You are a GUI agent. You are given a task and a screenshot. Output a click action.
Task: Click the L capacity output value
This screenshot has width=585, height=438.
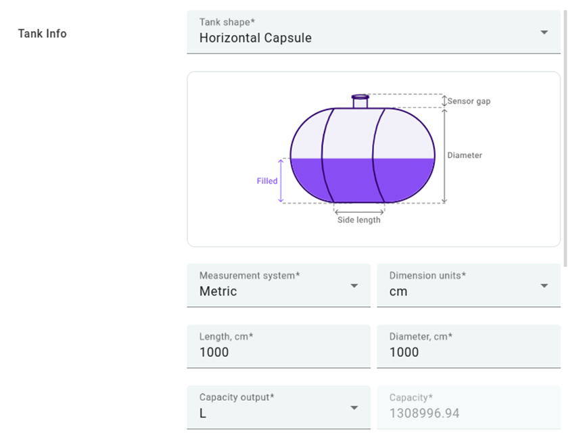tap(203, 413)
